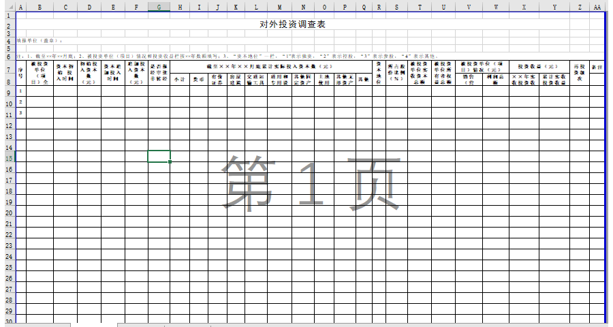This screenshot has width=613, height=327.
Task: Click the Select All corner triangle
Action: coord(10,7)
